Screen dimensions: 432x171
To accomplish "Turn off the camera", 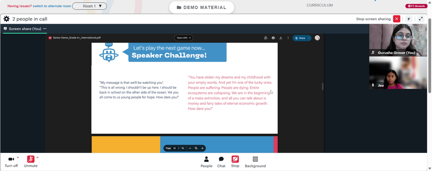I will coord(11,162).
